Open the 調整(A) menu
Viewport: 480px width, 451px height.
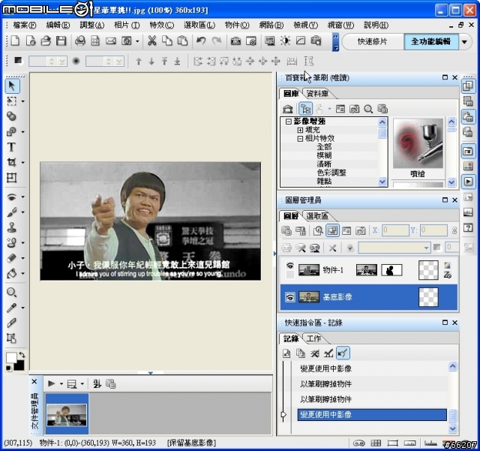[91, 25]
